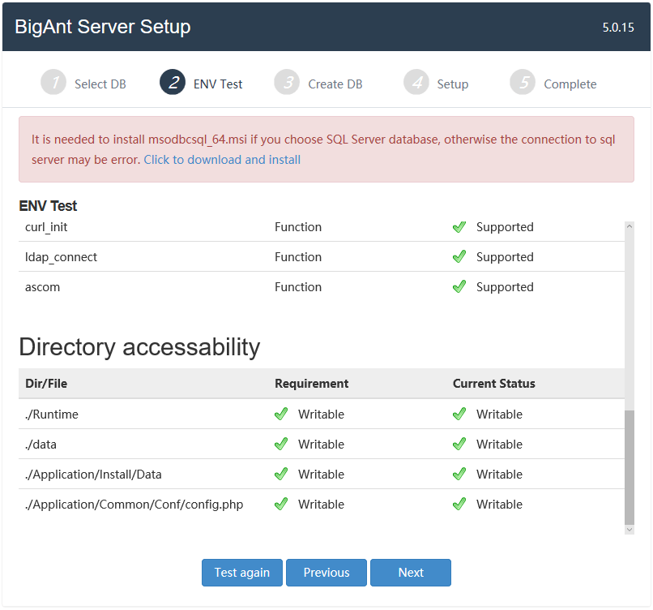This screenshot has height=610, width=653.
Task: Click green checkmark for ldap_connect status
Action: (459, 257)
